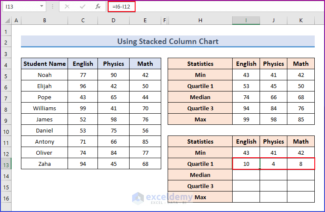The height and width of the screenshot is (212, 325).
Task: Select row header 13
Action: (6, 164)
